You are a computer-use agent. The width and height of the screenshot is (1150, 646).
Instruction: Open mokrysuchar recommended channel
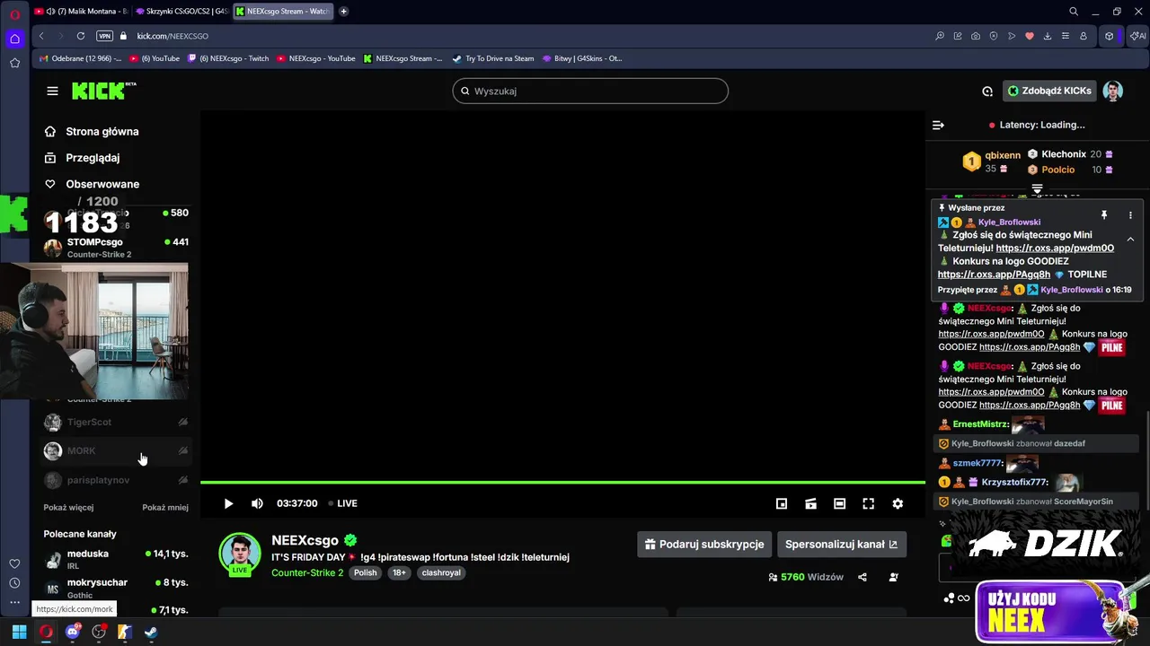click(x=116, y=588)
